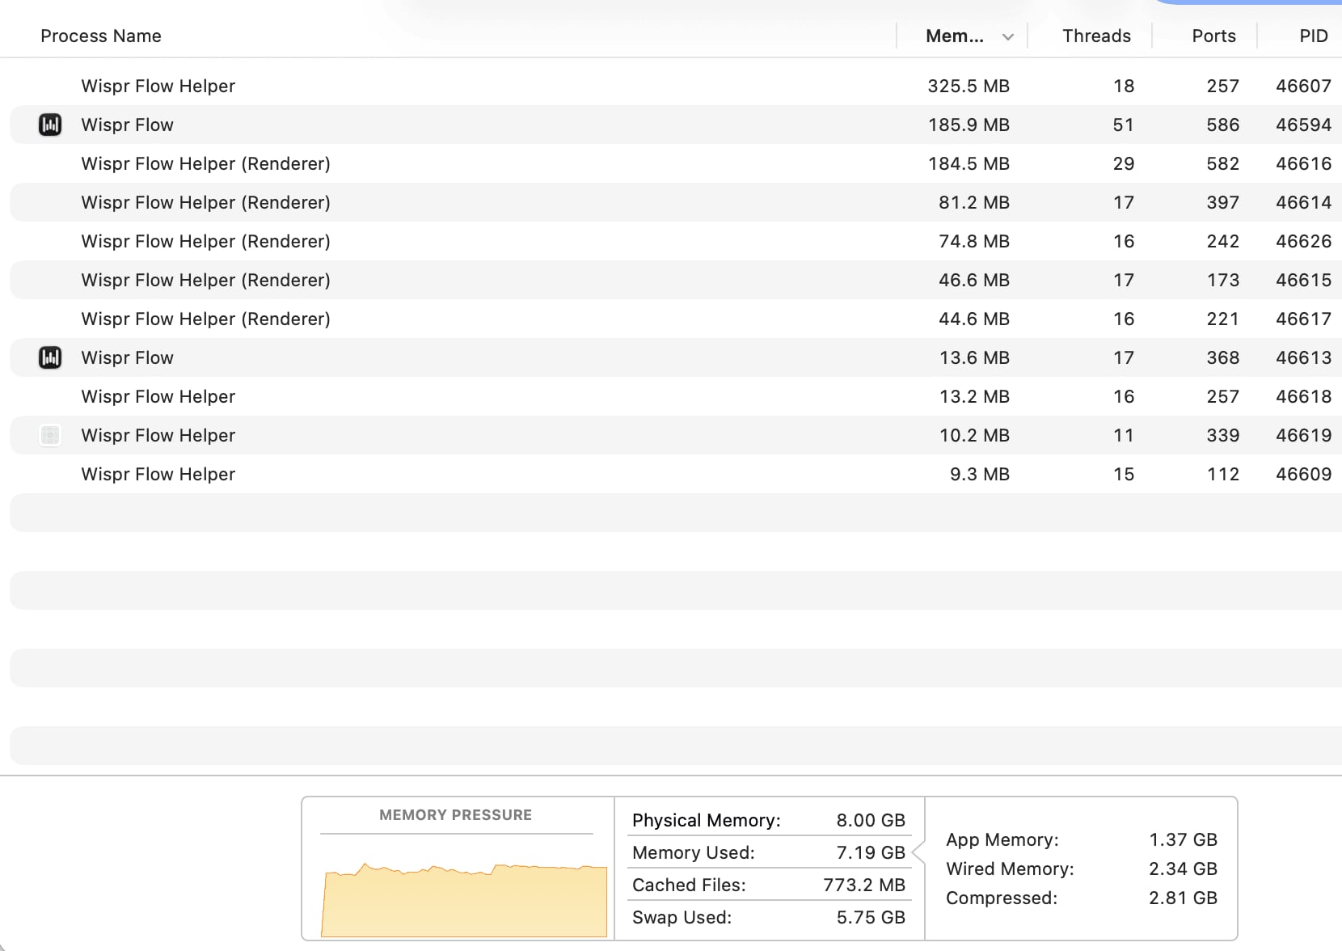Click generic app icon beside 10.2 MB Helper
1342x951 pixels.
pyautogui.click(x=50, y=435)
